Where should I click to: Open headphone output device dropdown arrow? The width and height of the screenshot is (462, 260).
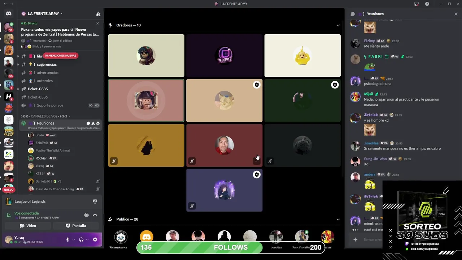pyautogui.click(x=87, y=239)
